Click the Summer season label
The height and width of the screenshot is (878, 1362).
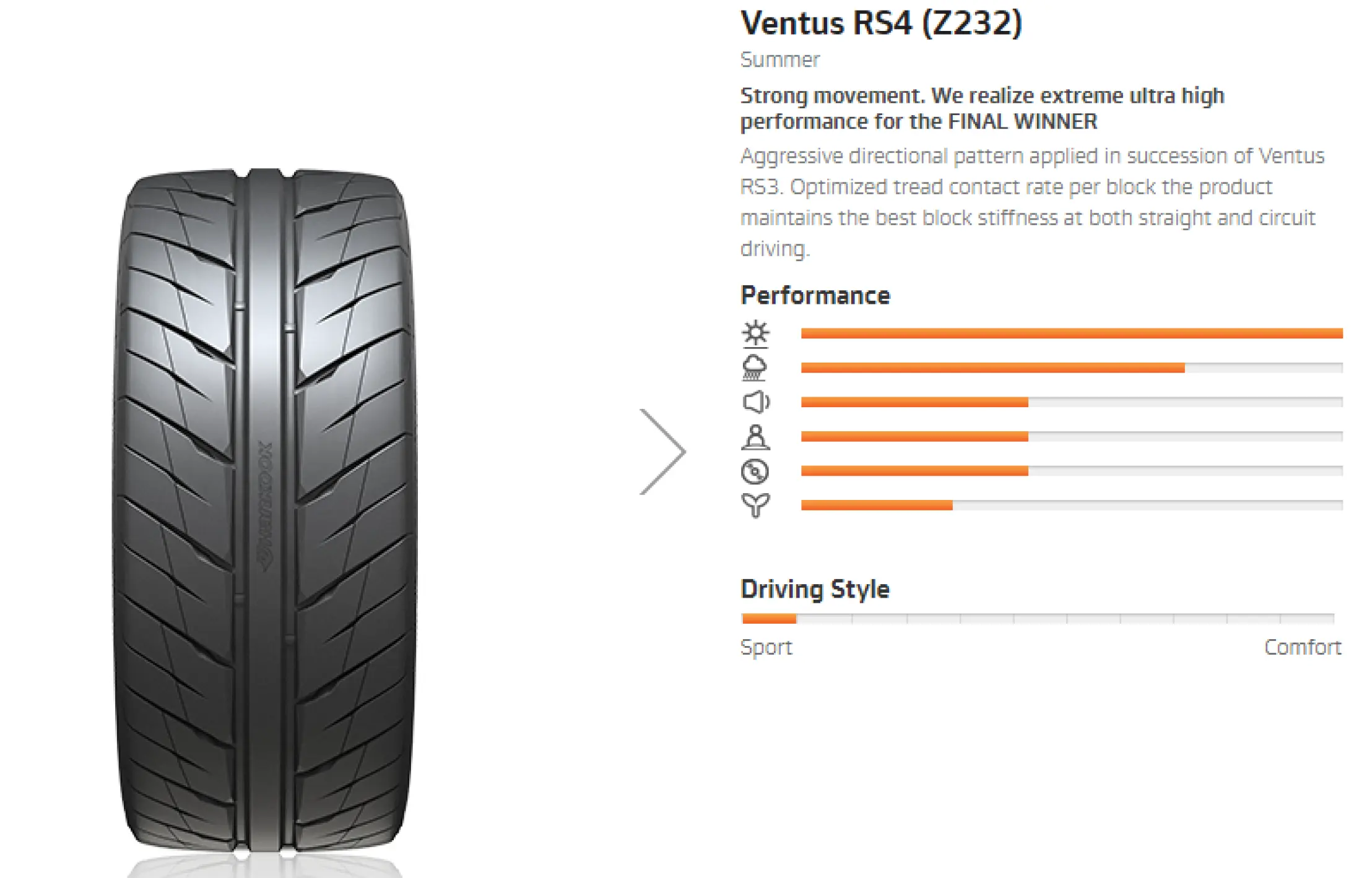(780, 60)
